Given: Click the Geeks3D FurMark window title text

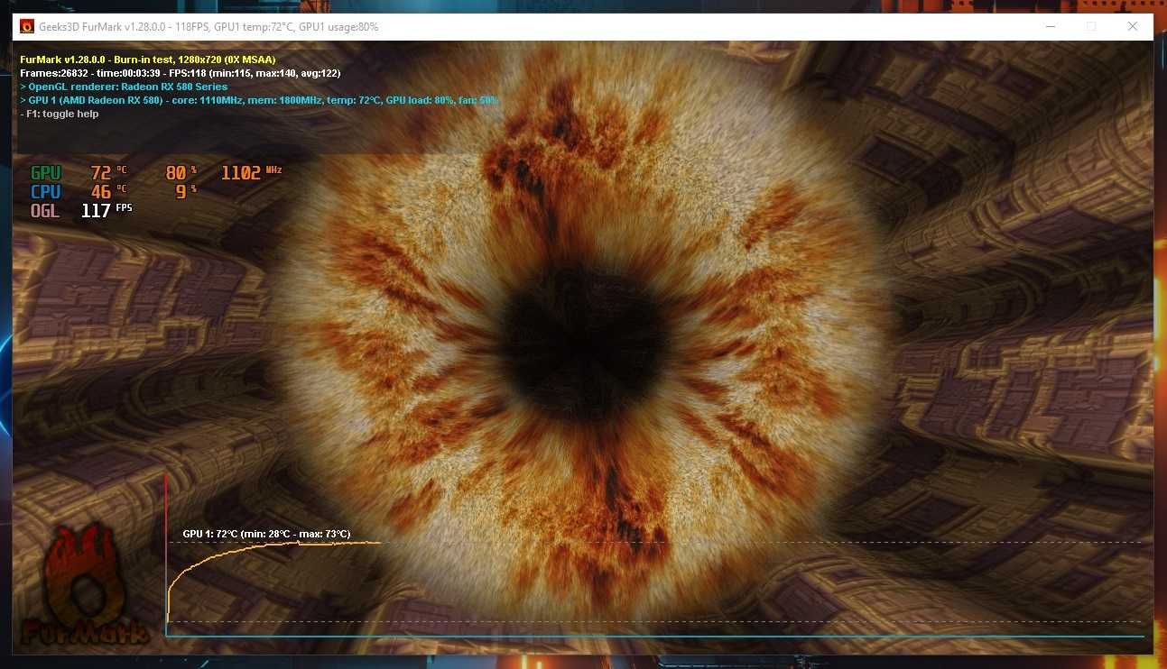Looking at the screenshot, I should [208, 27].
